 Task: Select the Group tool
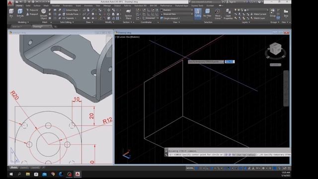(x=273, y=12)
